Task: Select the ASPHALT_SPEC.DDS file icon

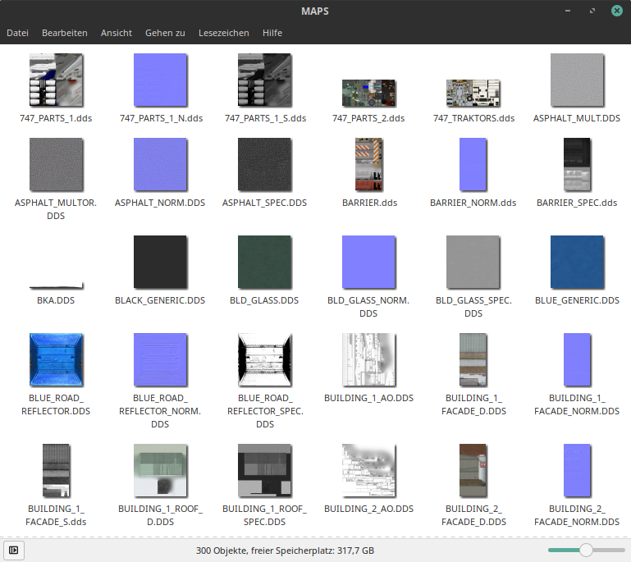Action: (264, 164)
